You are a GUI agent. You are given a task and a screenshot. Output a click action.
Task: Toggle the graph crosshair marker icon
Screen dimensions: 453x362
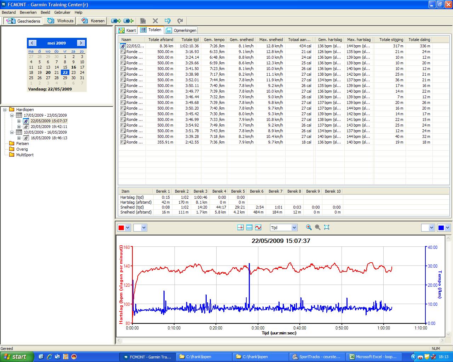[240, 227]
